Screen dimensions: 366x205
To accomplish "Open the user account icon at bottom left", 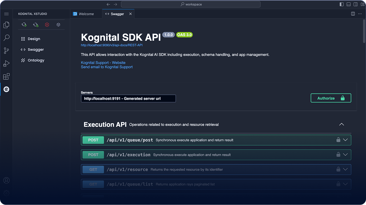I will coord(6,180).
